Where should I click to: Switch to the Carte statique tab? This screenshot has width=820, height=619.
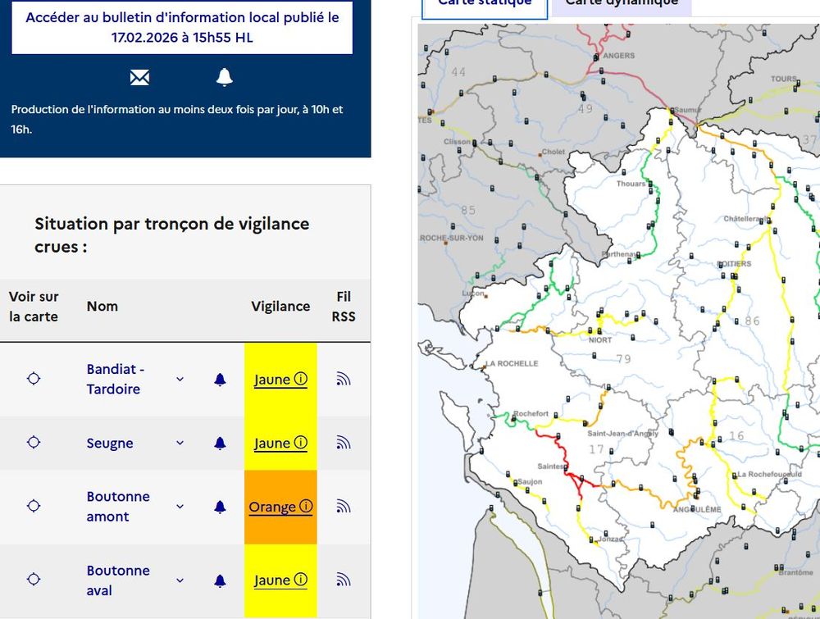[x=483, y=4]
